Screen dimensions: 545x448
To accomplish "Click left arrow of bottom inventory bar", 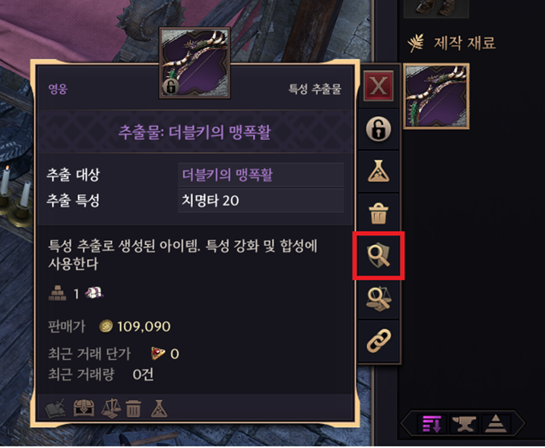I will (408, 424).
